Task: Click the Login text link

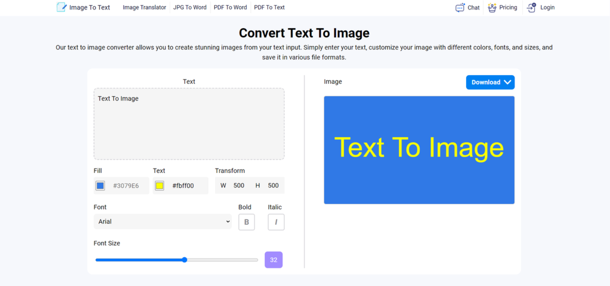Action: (547, 7)
